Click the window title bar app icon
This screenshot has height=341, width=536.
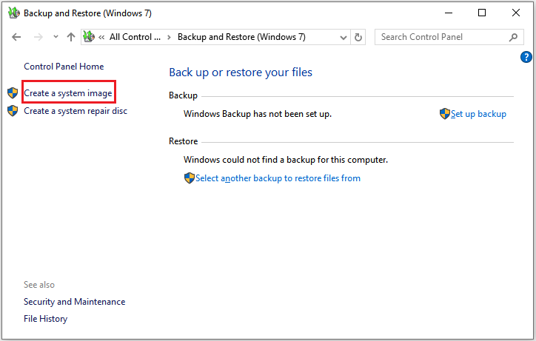point(14,13)
